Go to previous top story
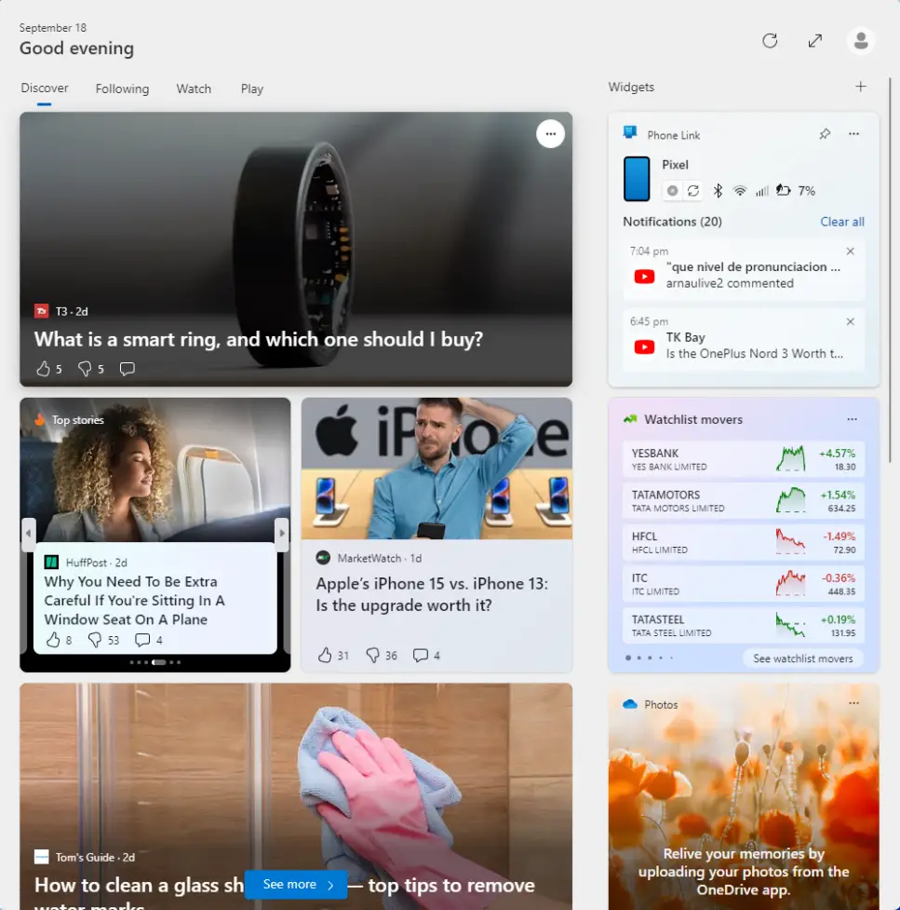 28,533
